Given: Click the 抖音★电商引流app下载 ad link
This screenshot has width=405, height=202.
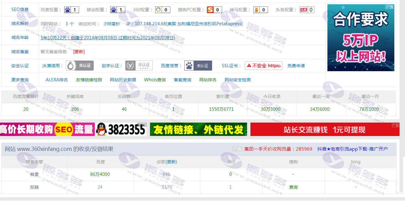Looking at the screenshot, I should click(x=352, y=149).
